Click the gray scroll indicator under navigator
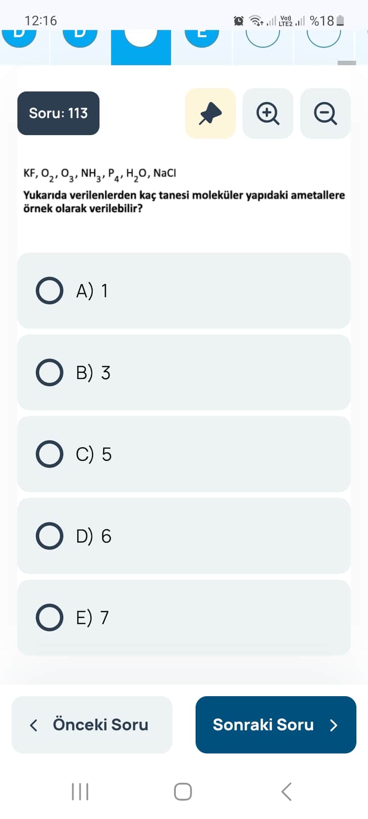 point(347,63)
